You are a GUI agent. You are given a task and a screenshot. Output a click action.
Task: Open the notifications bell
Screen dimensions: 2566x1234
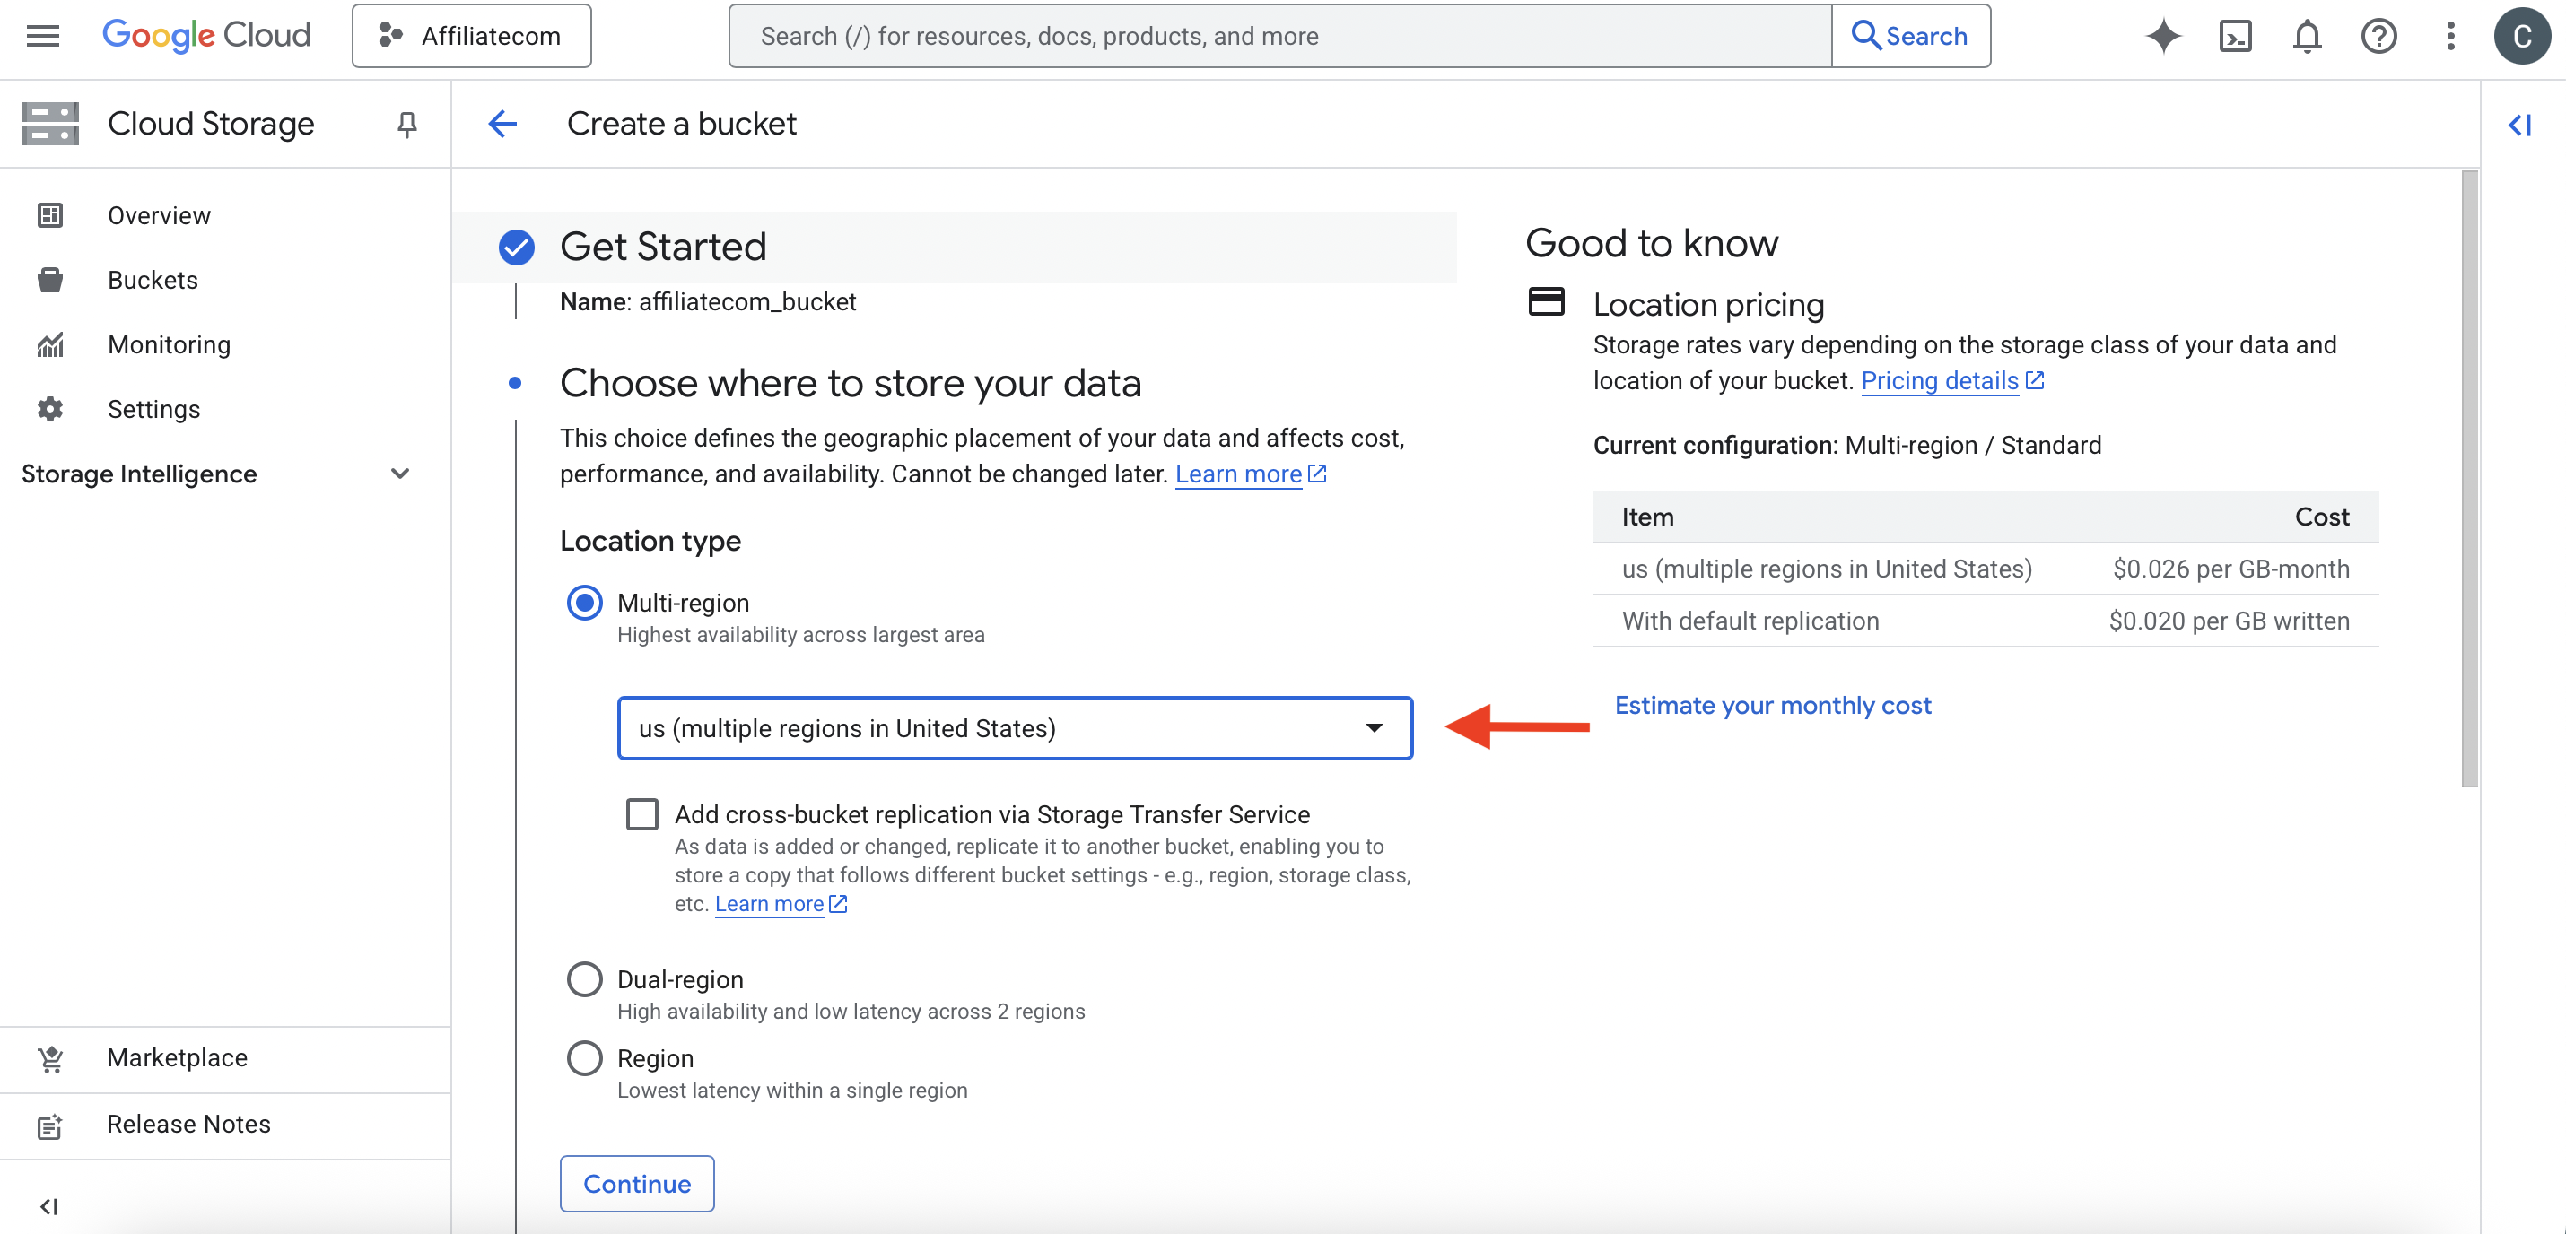2307,36
